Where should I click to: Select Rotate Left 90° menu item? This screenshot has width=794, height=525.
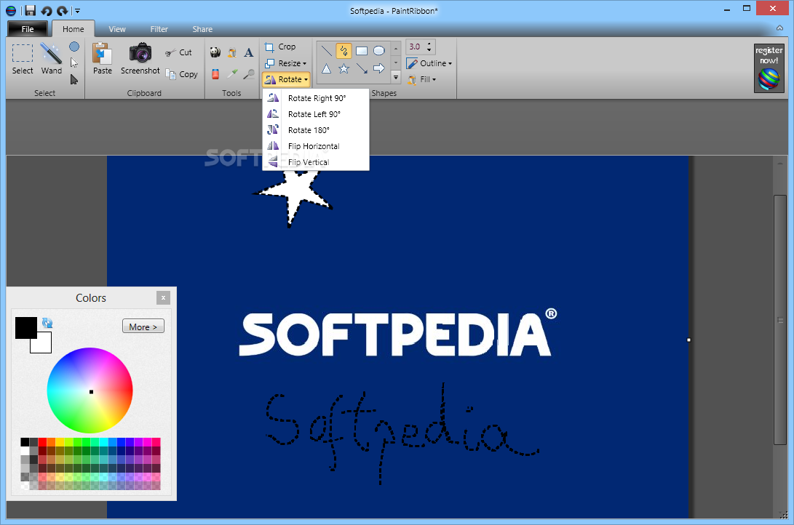coord(315,114)
